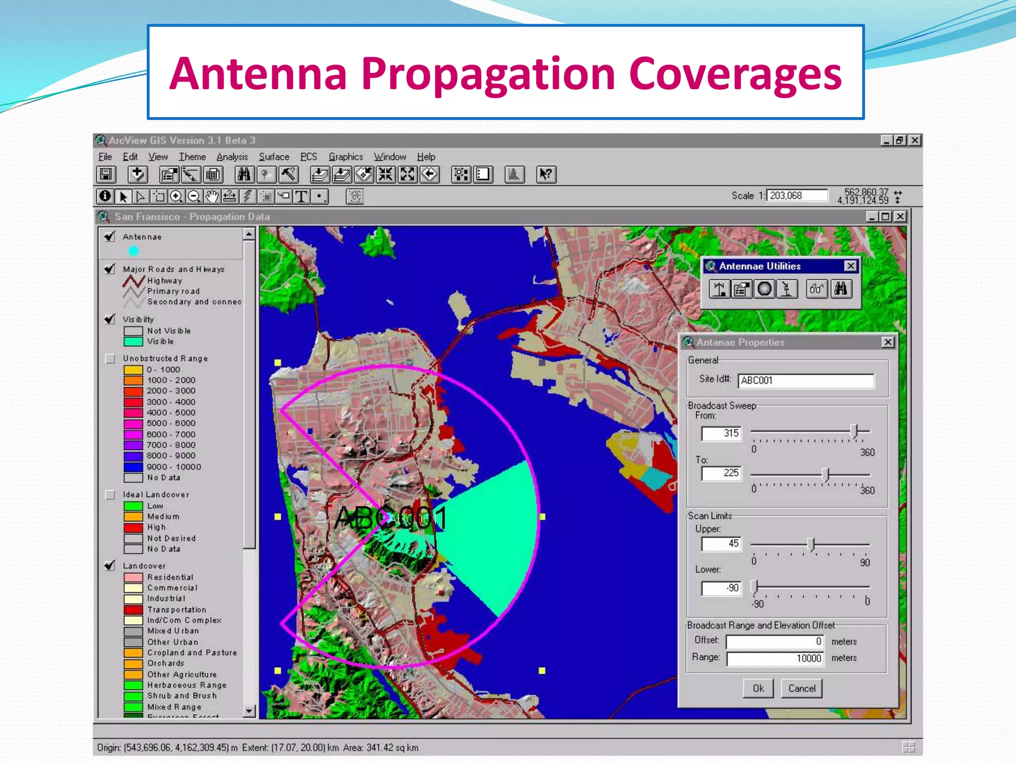Close the Antennae Utilities palette

pyautogui.click(x=850, y=266)
